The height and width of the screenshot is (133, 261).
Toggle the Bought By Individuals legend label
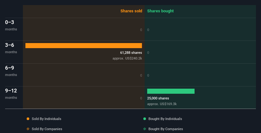tap(165, 119)
